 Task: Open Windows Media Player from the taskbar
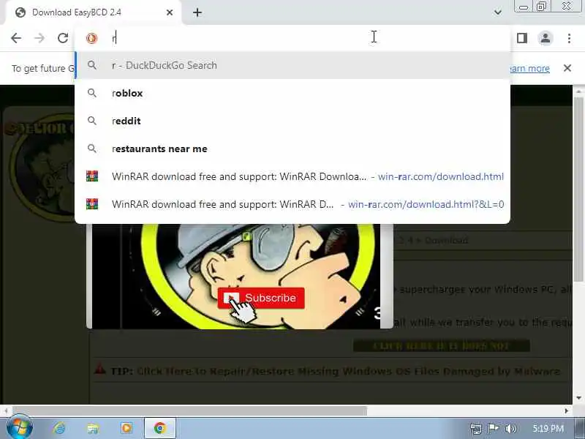click(x=126, y=428)
